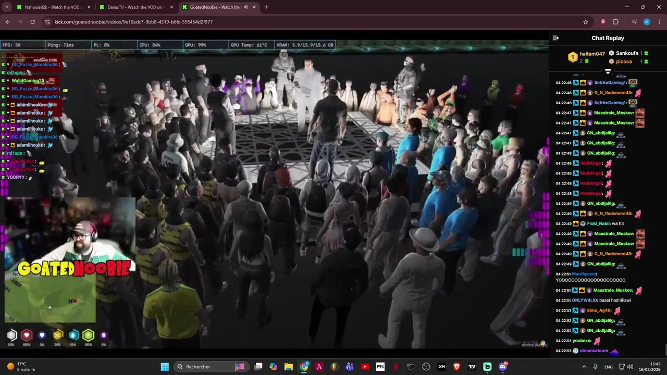667x375 pixels.
Task: Click the 04:22:51 ManiAyawa timestamp
Action: click(x=563, y=274)
